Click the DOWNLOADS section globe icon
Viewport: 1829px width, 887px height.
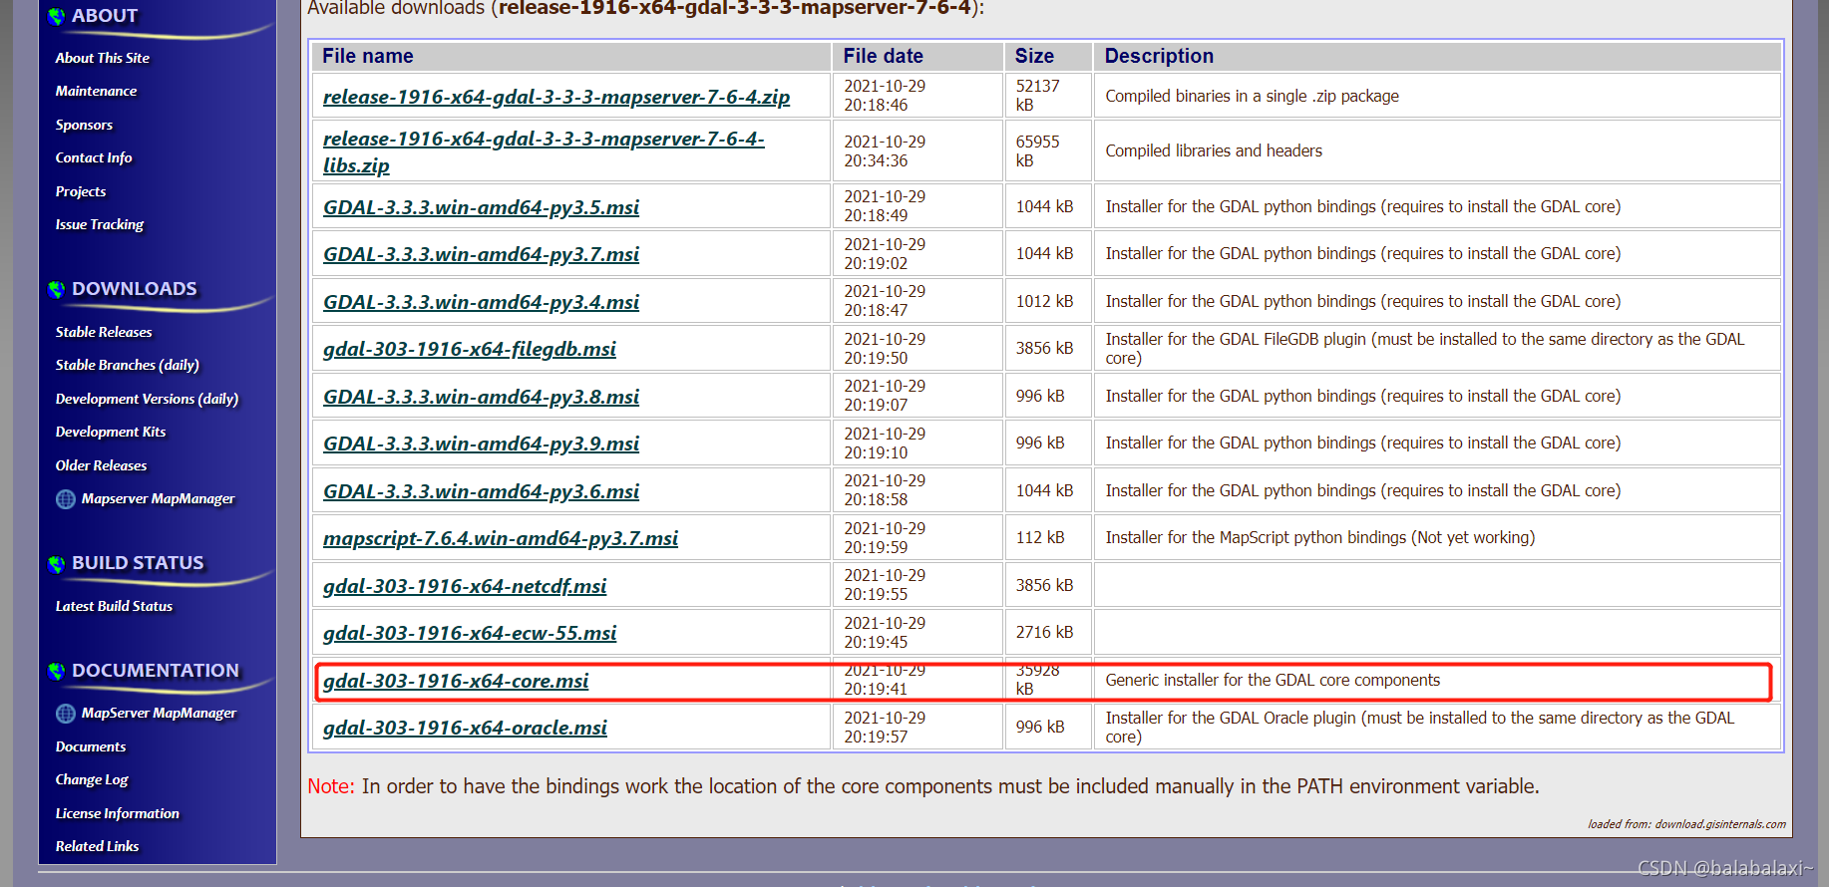[x=57, y=289]
